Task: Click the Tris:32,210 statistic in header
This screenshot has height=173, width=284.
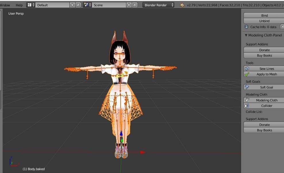Action: click(x=251, y=5)
